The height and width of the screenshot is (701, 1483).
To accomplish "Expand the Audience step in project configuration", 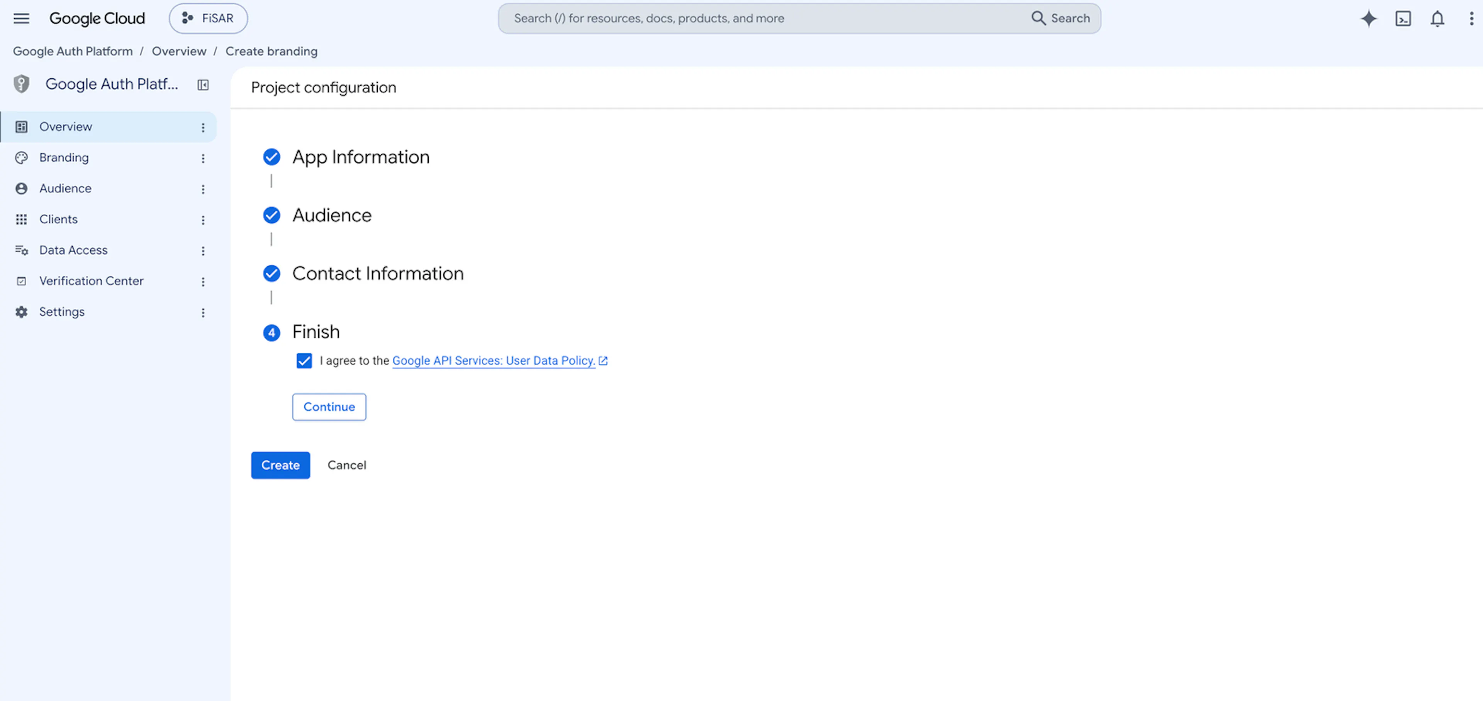I will [332, 215].
